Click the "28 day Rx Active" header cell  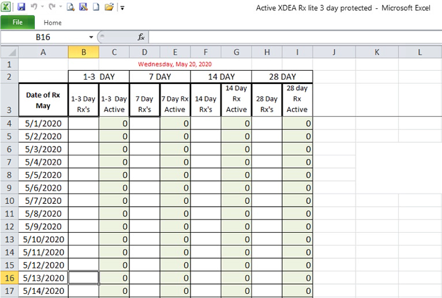pyautogui.click(x=298, y=100)
